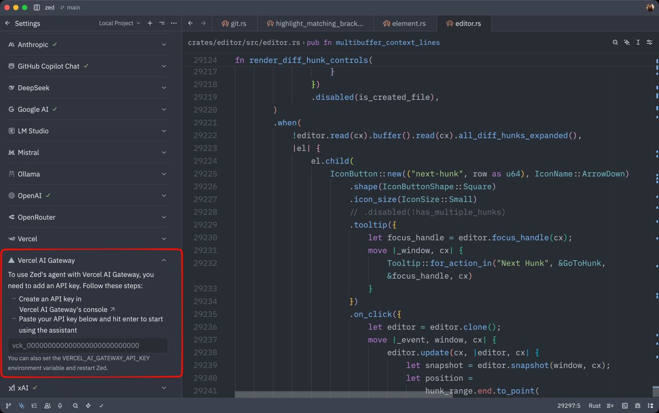Open outline panel icon in status bar
659x413 pixels.
pos(35,405)
